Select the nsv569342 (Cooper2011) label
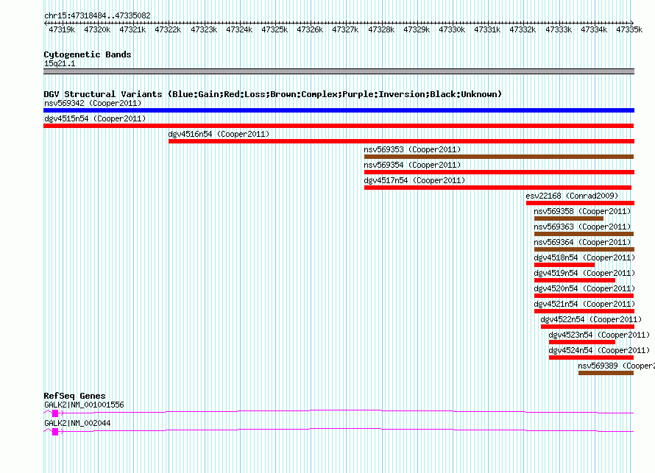 coord(93,103)
